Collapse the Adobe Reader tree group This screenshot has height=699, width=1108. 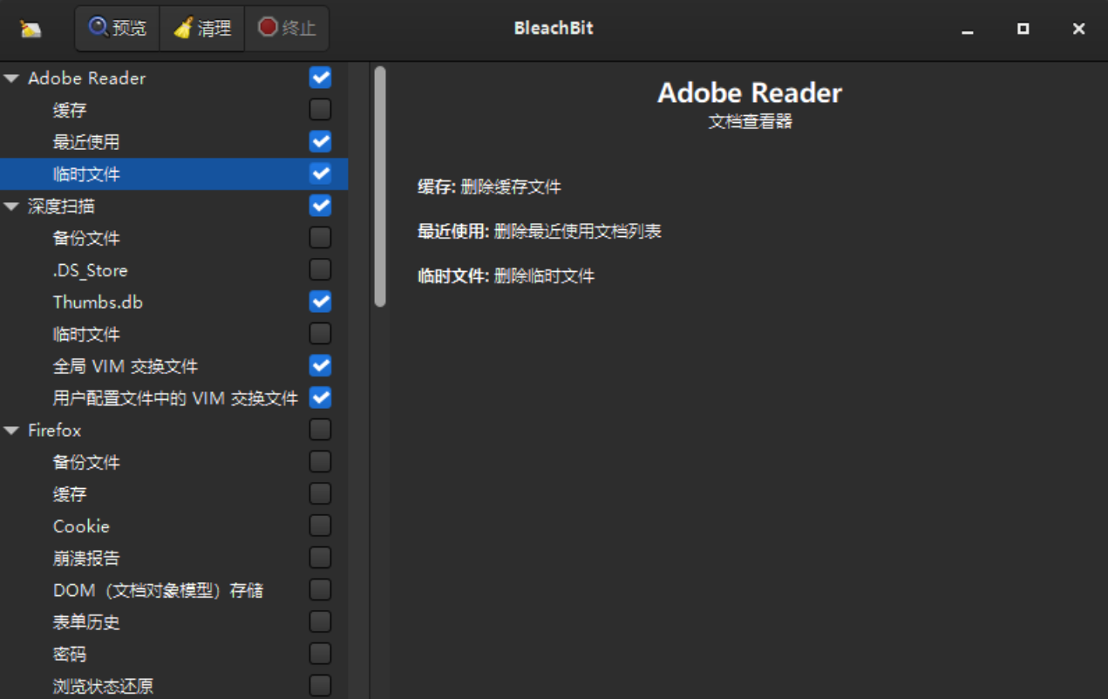(x=11, y=78)
